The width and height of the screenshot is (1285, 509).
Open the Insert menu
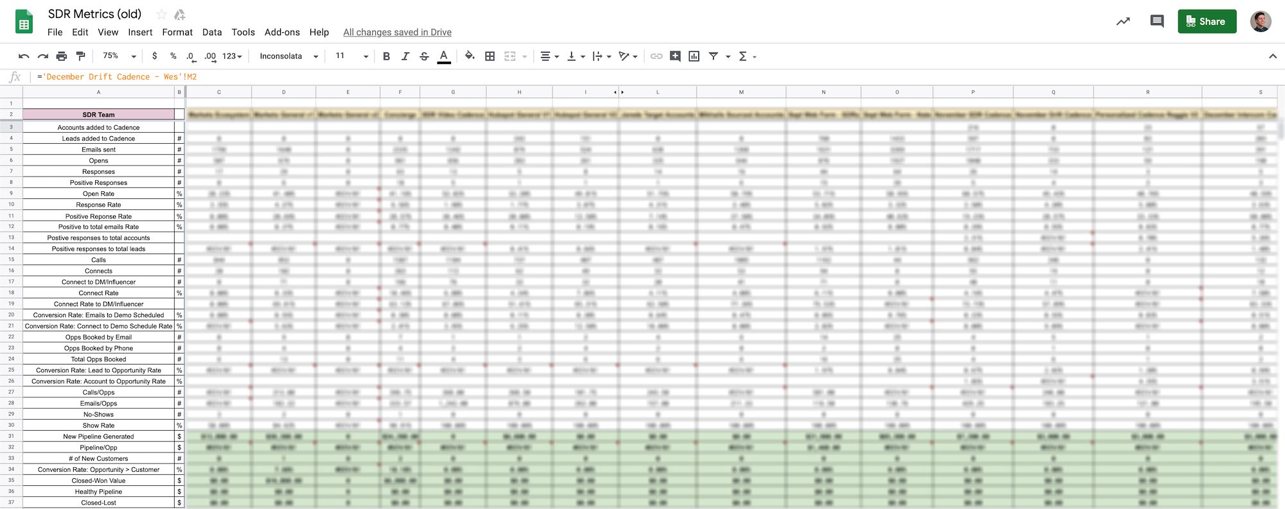[x=140, y=32]
